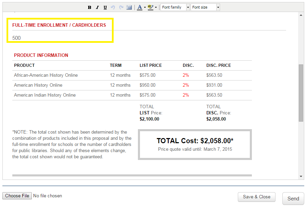The width and height of the screenshot is (308, 210).
Task: Click the DISC. PRICE column header
Action: pos(219,65)
